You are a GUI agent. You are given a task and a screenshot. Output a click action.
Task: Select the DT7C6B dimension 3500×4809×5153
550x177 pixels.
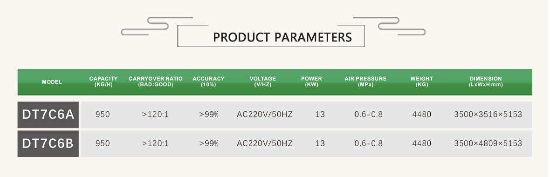pos(488,143)
